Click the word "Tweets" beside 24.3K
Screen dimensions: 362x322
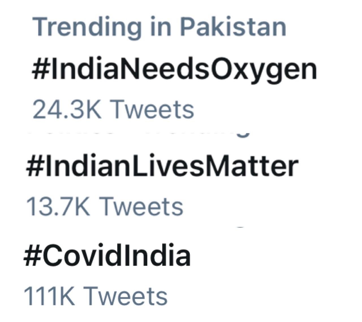point(151,110)
